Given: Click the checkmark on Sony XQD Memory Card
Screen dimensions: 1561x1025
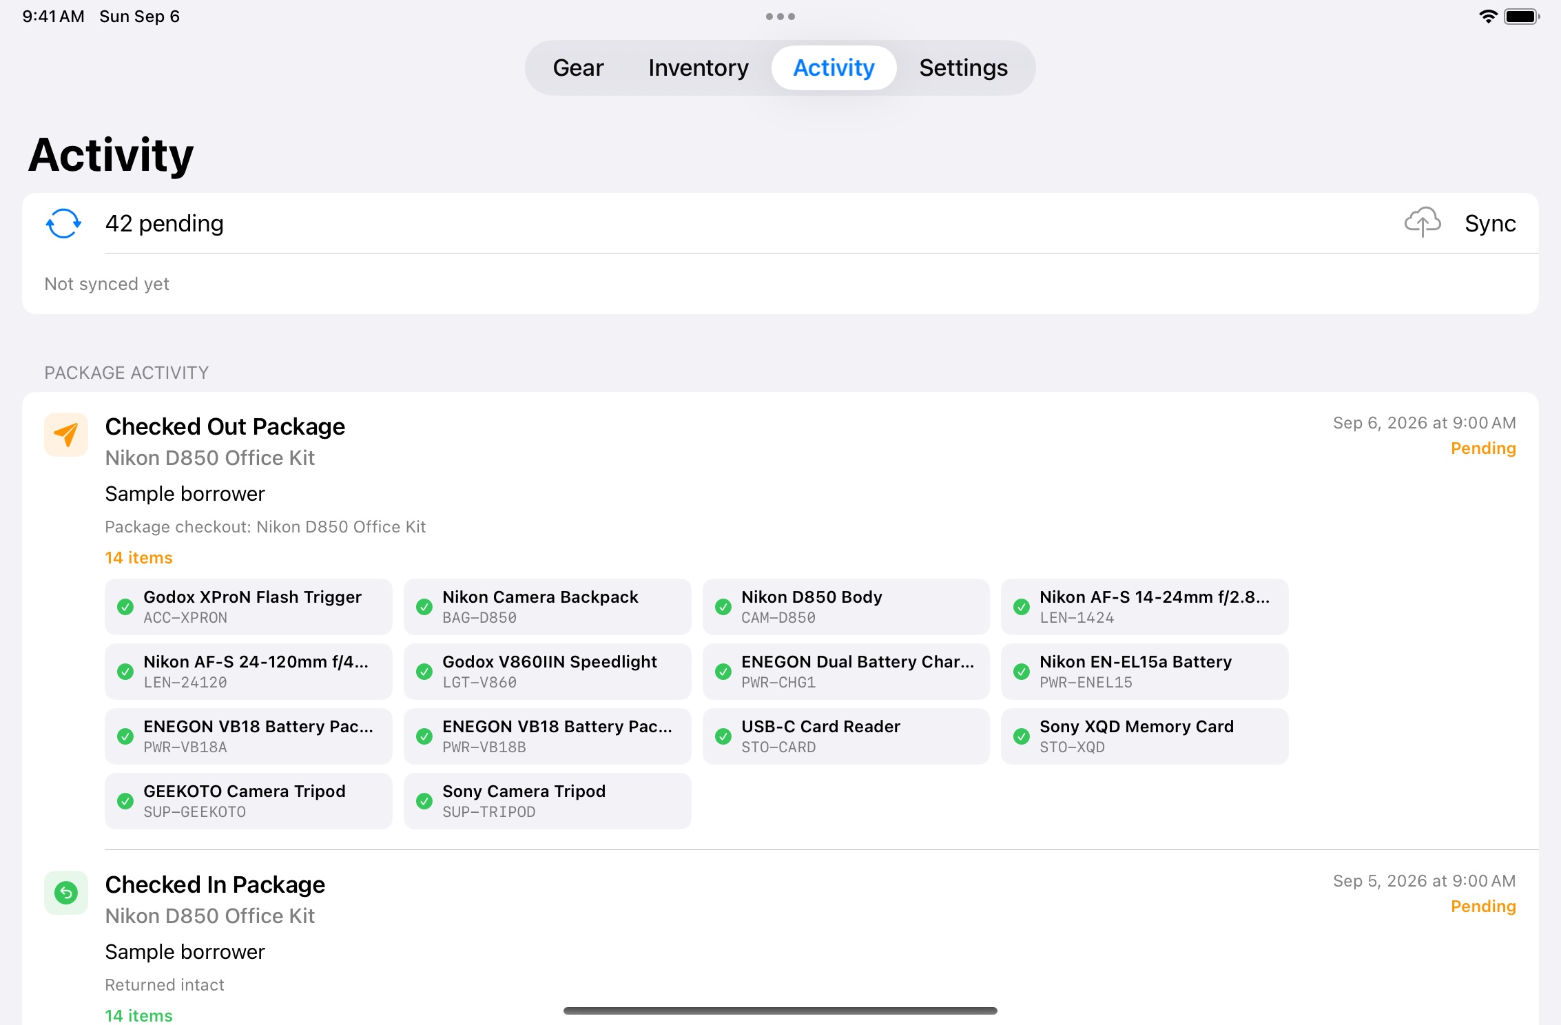Looking at the screenshot, I should (1022, 736).
